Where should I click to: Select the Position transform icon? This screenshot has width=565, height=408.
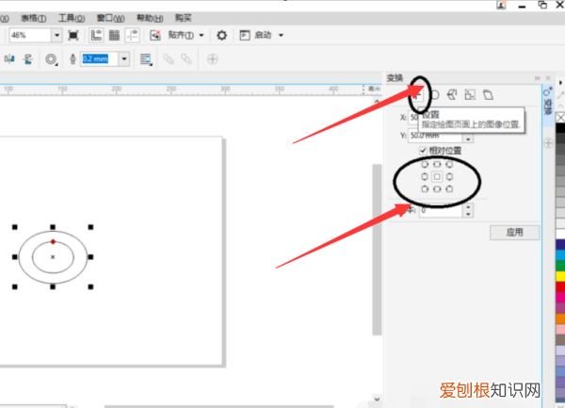point(417,94)
